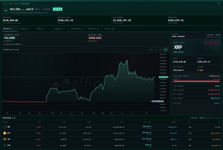Click the Spot Value $796,472.53 card
Image resolution: width=223 pixels, height=150 pixels.
84,20
